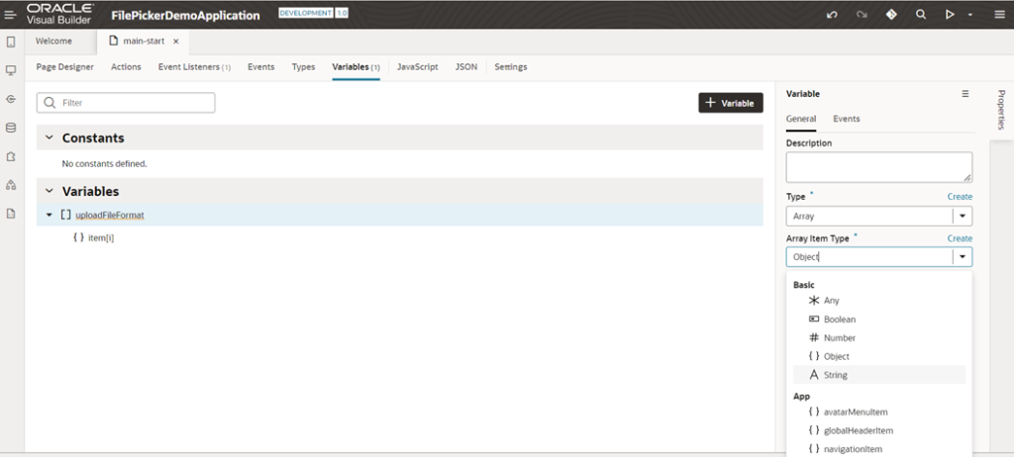Viewport: 1014px width, 457px height.
Task: Open the Variable panel hamburger menu
Action: (965, 94)
